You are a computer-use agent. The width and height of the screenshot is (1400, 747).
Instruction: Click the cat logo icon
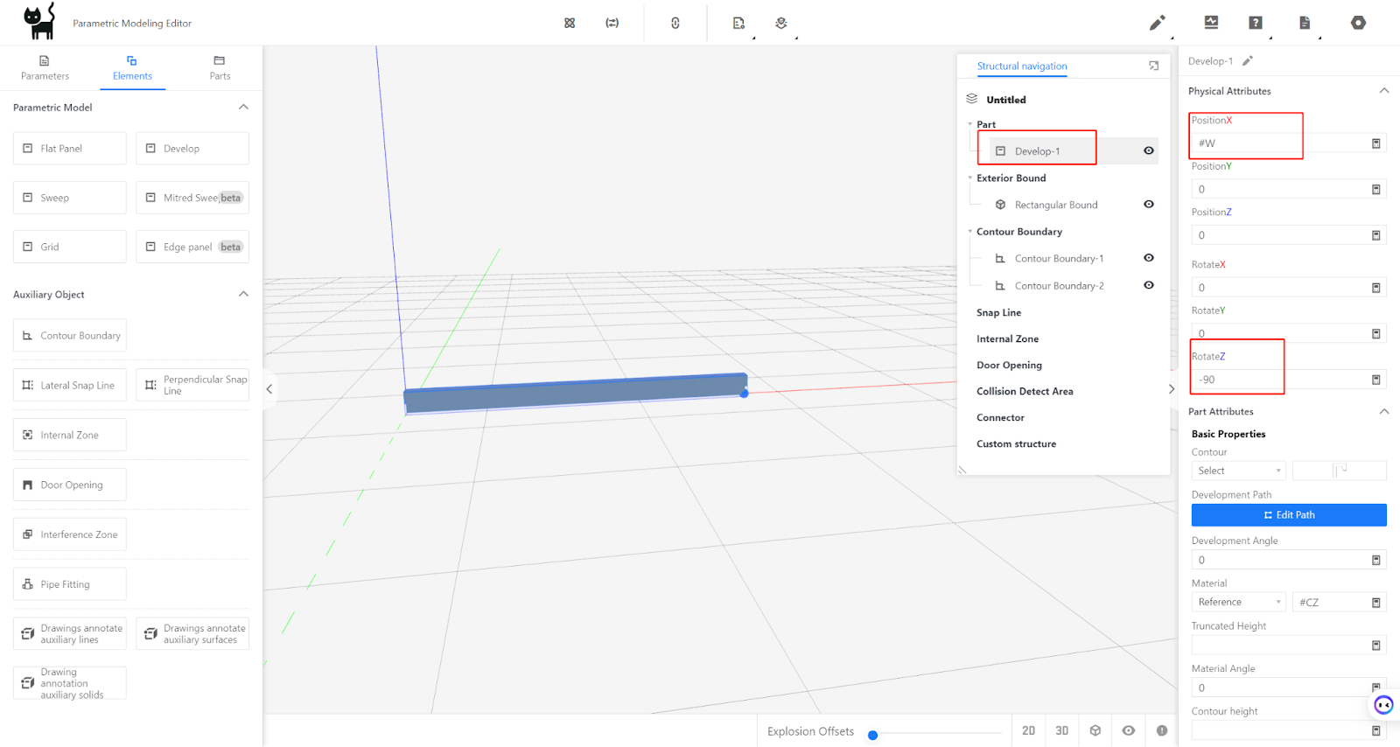(39, 22)
